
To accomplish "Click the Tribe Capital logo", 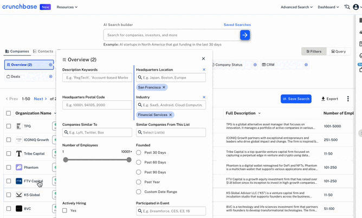I will (x=19, y=153).
